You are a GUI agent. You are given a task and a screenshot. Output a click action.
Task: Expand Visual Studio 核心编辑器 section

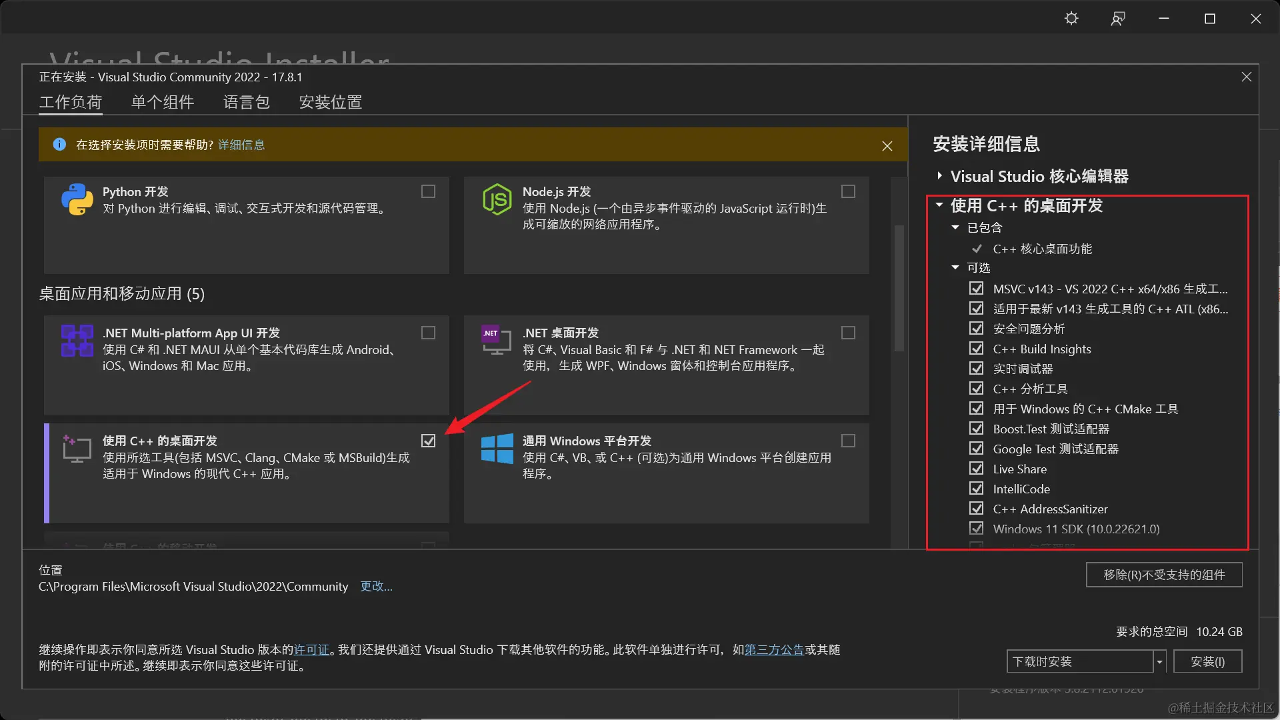[x=939, y=176]
